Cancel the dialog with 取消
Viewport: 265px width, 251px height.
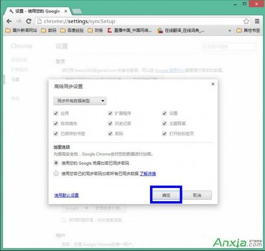pyautogui.click(x=197, y=195)
